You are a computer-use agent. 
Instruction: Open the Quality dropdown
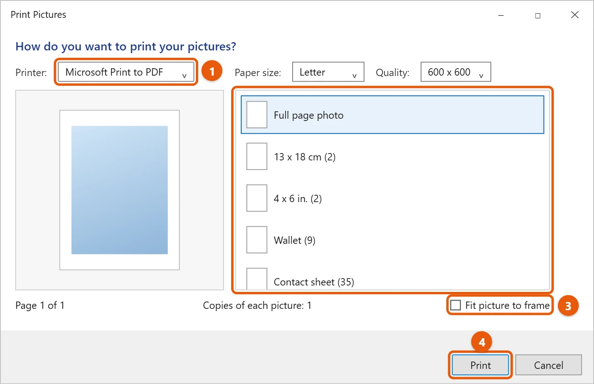point(455,72)
